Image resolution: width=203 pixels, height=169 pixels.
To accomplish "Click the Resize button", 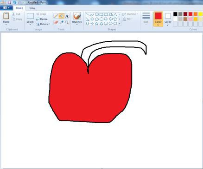I will (42, 19).
